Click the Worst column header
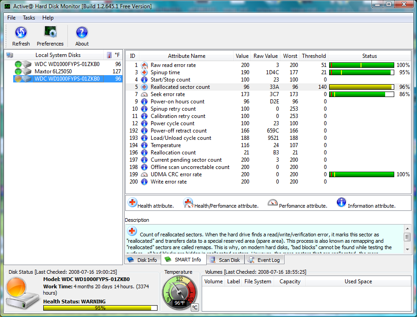The image size is (417, 317). [290, 56]
